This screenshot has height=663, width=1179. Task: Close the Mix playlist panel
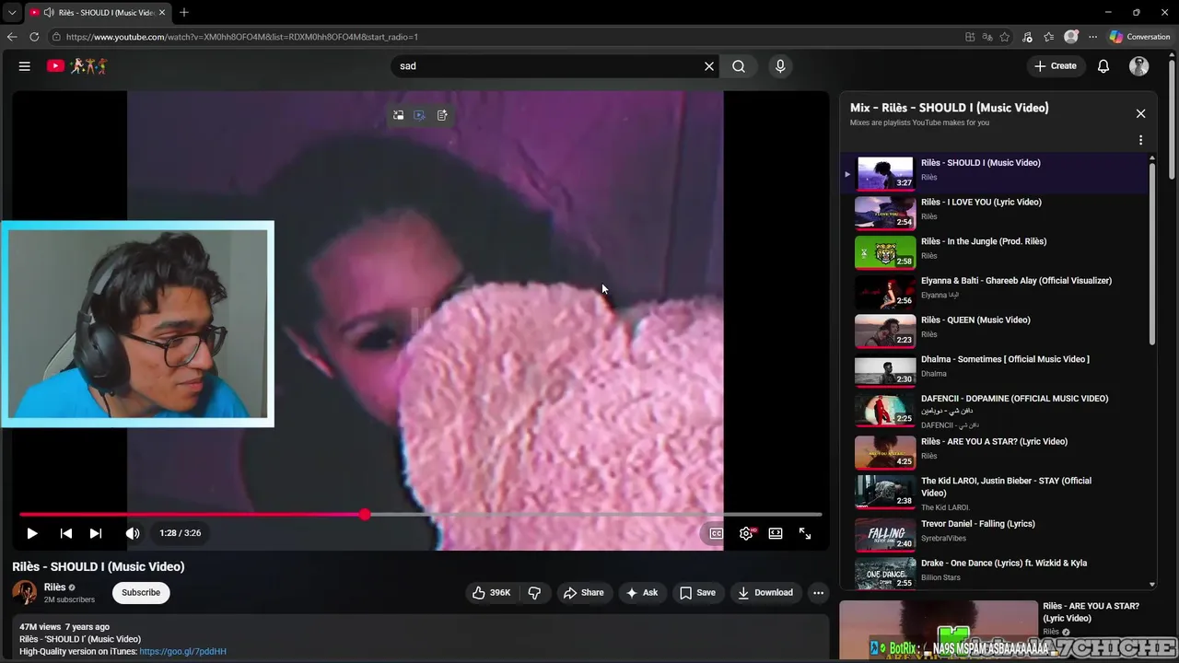pyautogui.click(x=1140, y=113)
